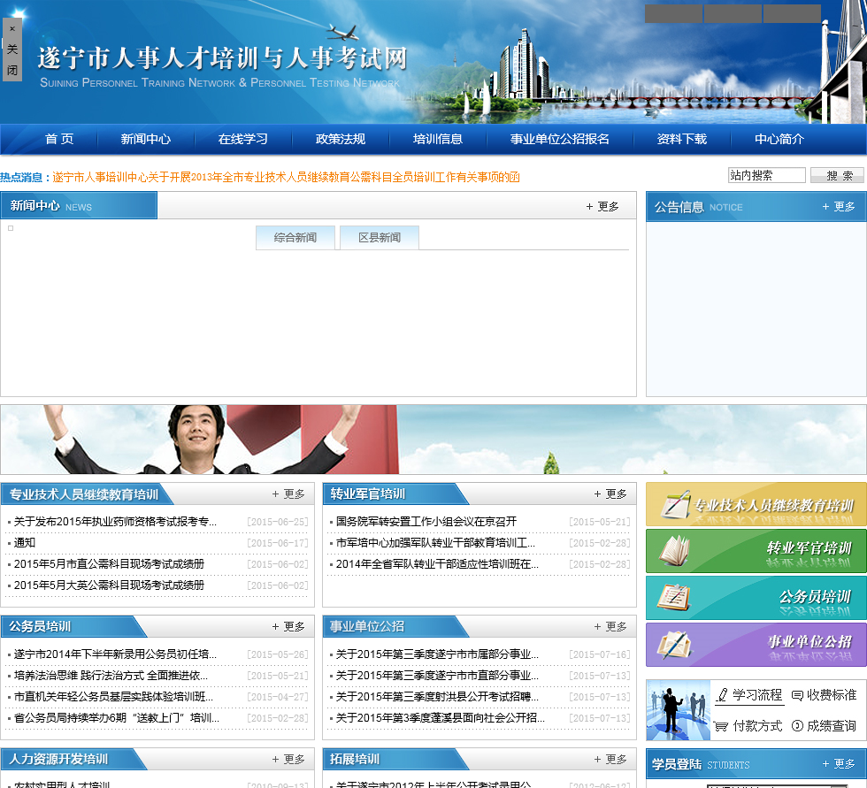Open 更多 for 人力资源开发培训 list

pyautogui.click(x=288, y=760)
